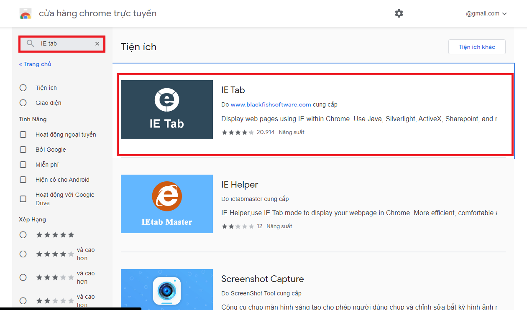Click the IE Tab description text
The image size is (527, 310).
pos(359,119)
